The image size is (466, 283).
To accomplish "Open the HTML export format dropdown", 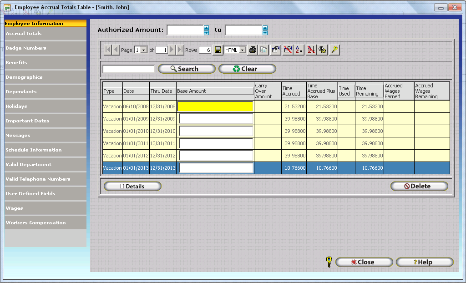I will coord(242,50).
